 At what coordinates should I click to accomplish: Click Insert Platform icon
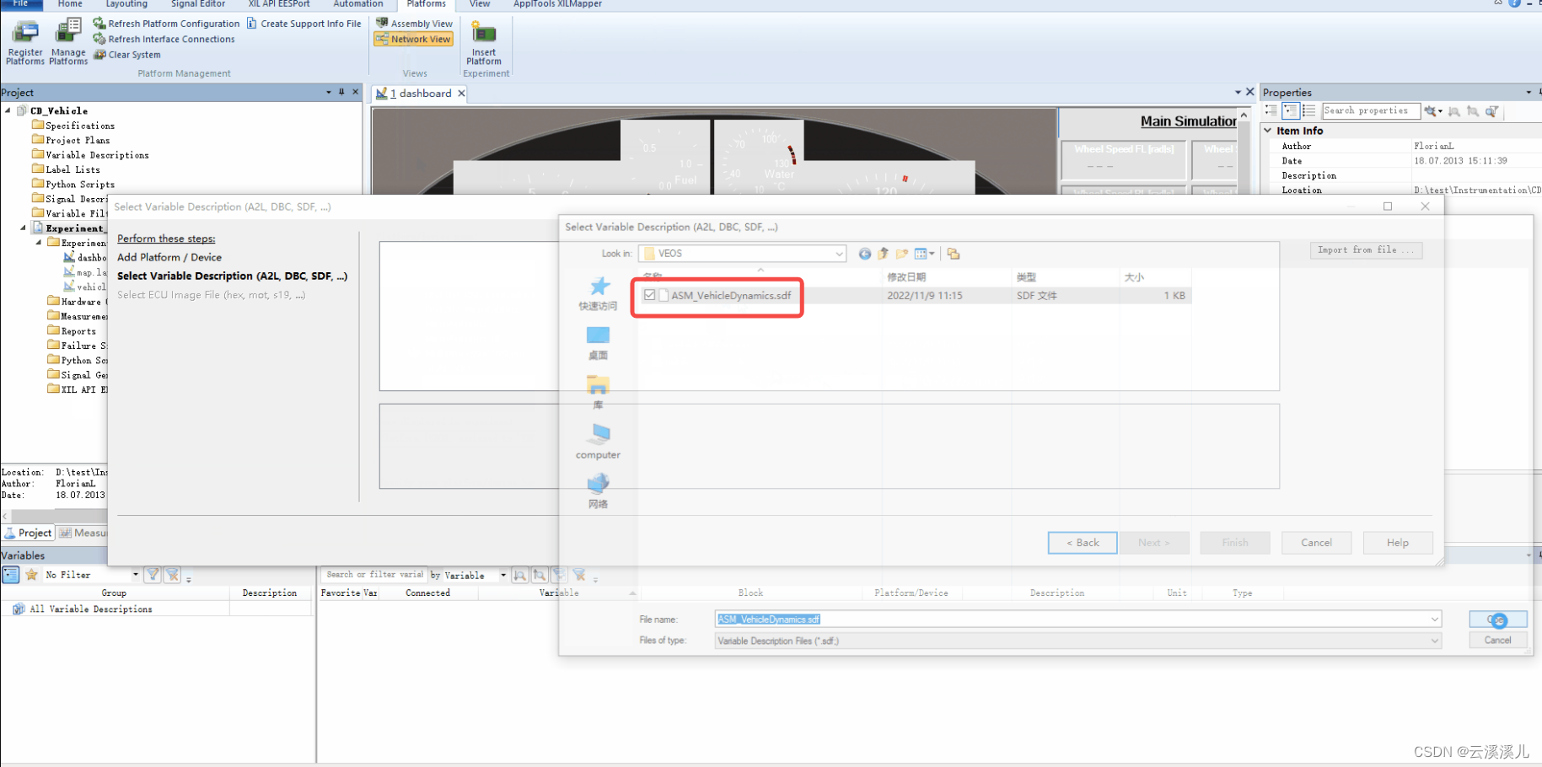pyautogui.click(x=484, y=42)
